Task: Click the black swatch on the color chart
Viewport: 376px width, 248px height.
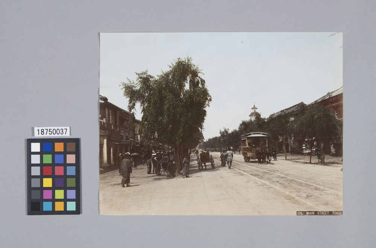Action: [35, 206]
